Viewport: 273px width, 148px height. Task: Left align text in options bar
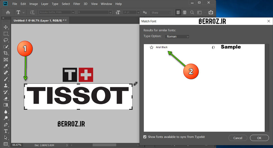coord(178,12)
